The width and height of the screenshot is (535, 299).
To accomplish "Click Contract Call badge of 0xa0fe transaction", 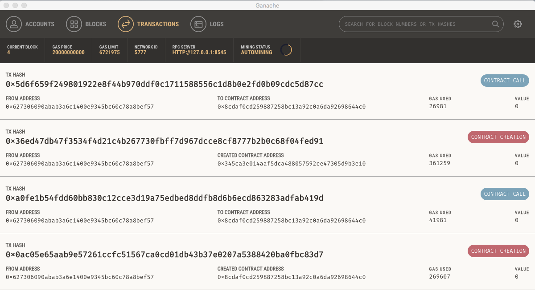I will point(505,194).
